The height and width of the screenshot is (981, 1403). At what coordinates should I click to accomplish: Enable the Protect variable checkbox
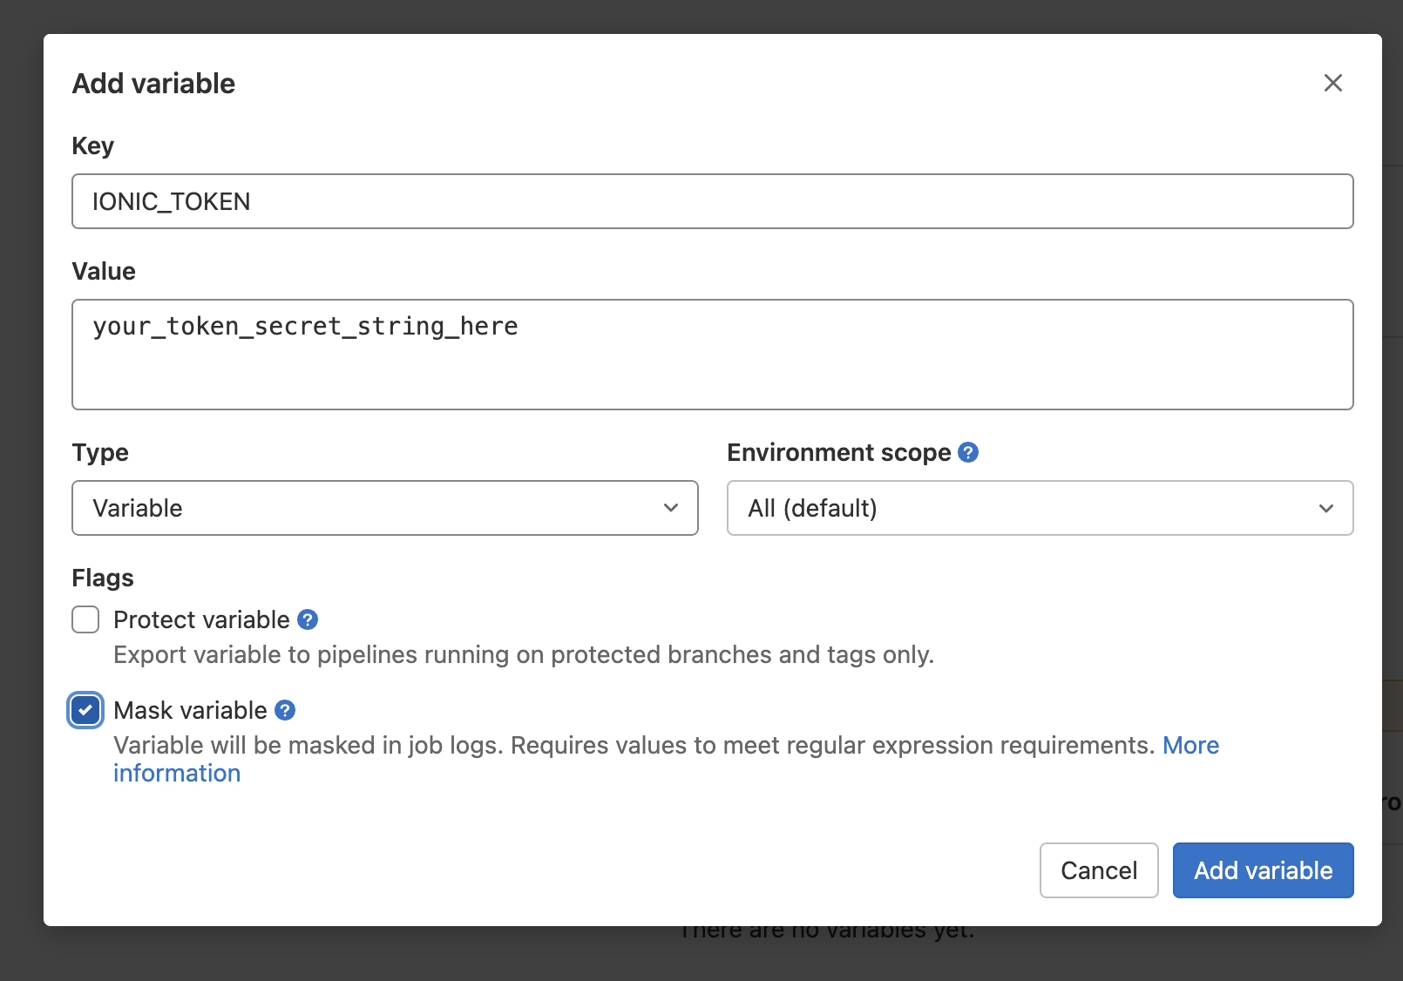coord(85,619)
